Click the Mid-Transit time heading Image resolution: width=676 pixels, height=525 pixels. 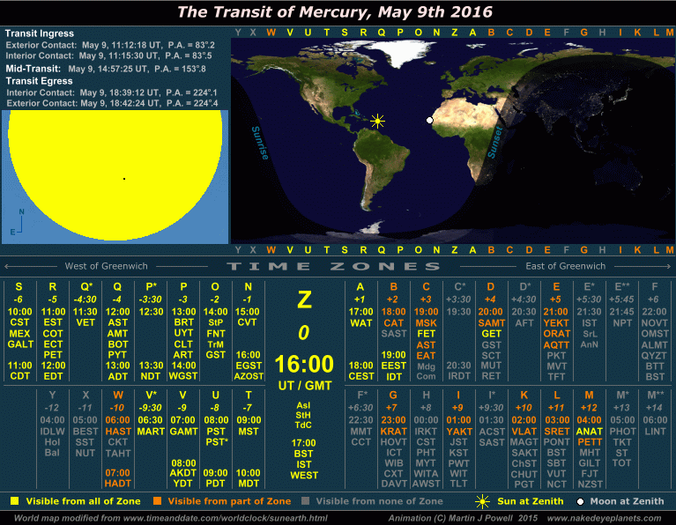33,68
